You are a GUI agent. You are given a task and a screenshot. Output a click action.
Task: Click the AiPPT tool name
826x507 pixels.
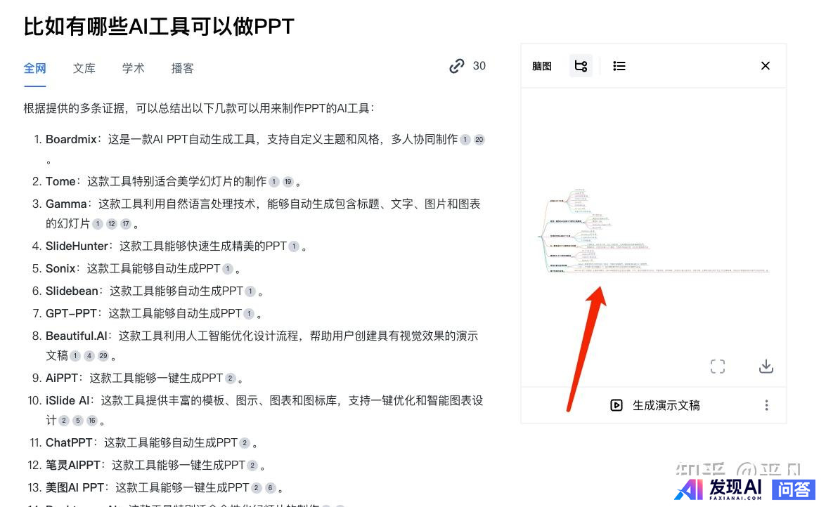pos(62,378)
